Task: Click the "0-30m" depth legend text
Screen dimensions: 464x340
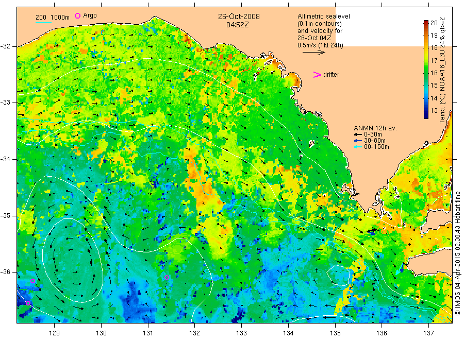Action: [373, 134]
